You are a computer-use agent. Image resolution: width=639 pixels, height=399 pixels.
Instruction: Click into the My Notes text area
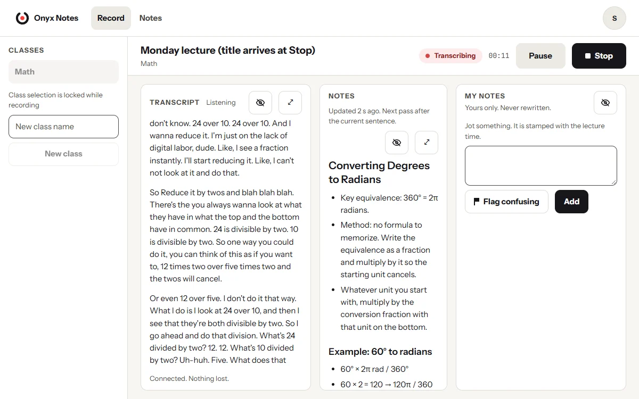[541, 166]
